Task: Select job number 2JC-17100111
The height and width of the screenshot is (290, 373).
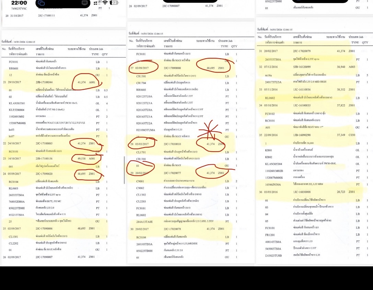Action: tap(46, 15)
